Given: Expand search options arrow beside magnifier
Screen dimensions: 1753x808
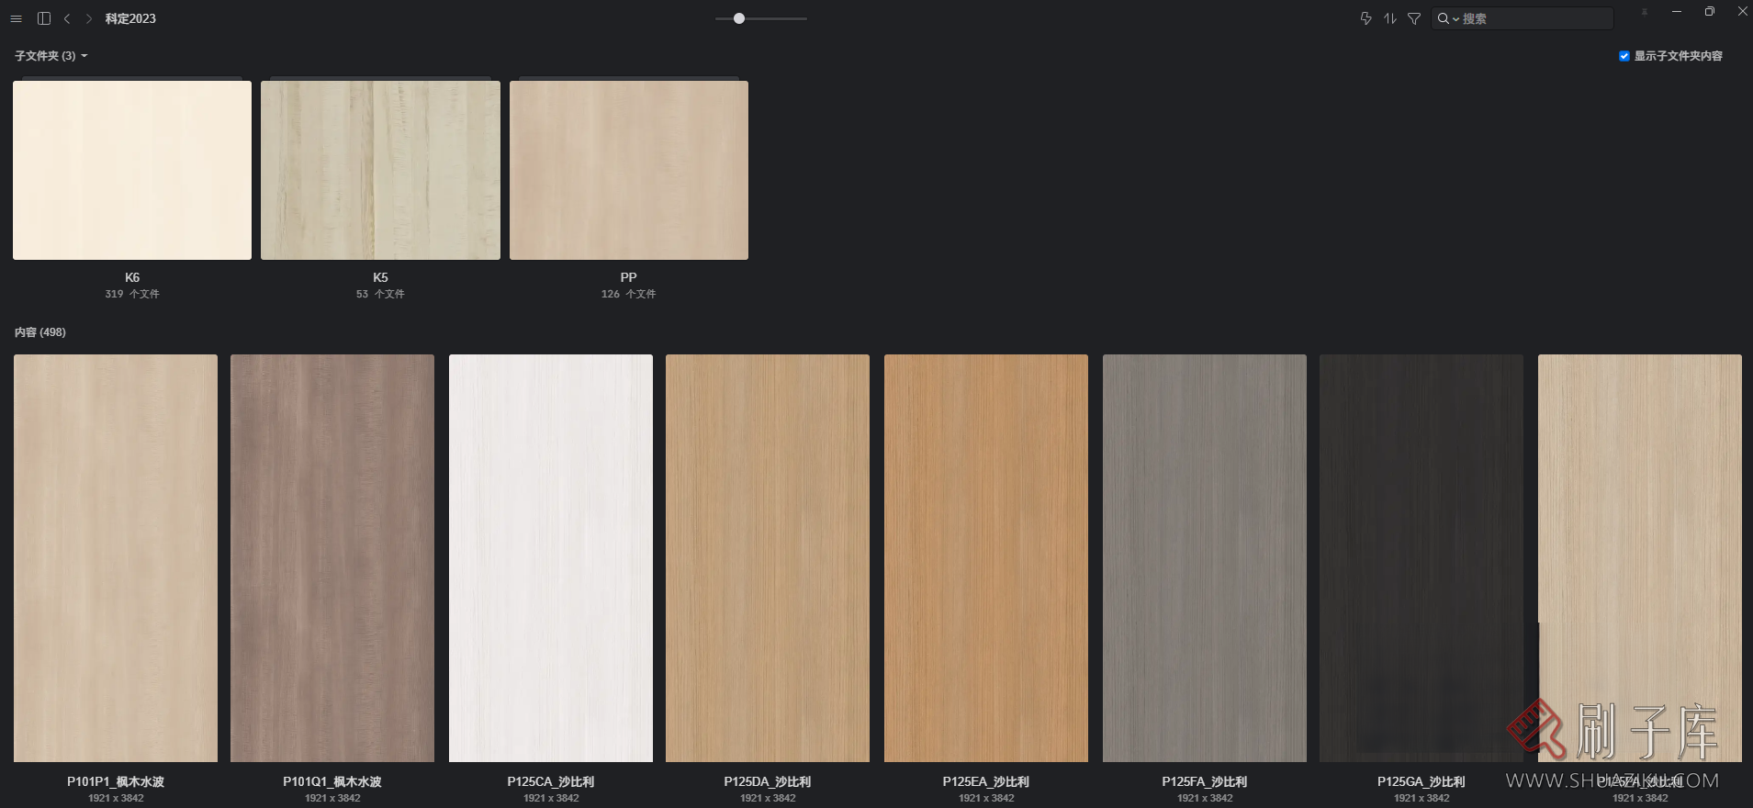Looking at the screenshot, I should point(1455,19).
